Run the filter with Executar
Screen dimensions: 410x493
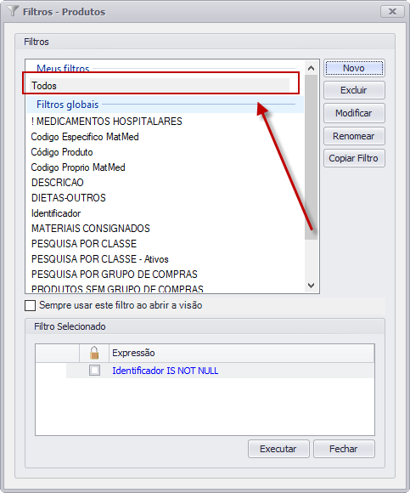click(278, 449)
